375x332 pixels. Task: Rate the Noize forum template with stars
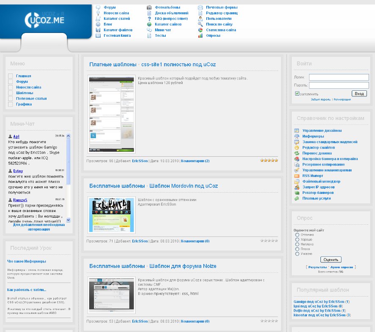click(x=269, y=321)
